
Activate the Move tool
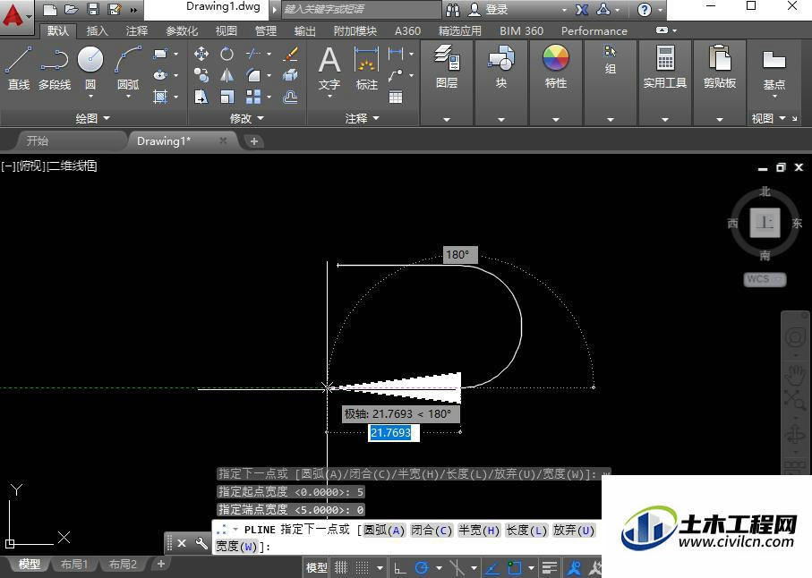(201, 54)
